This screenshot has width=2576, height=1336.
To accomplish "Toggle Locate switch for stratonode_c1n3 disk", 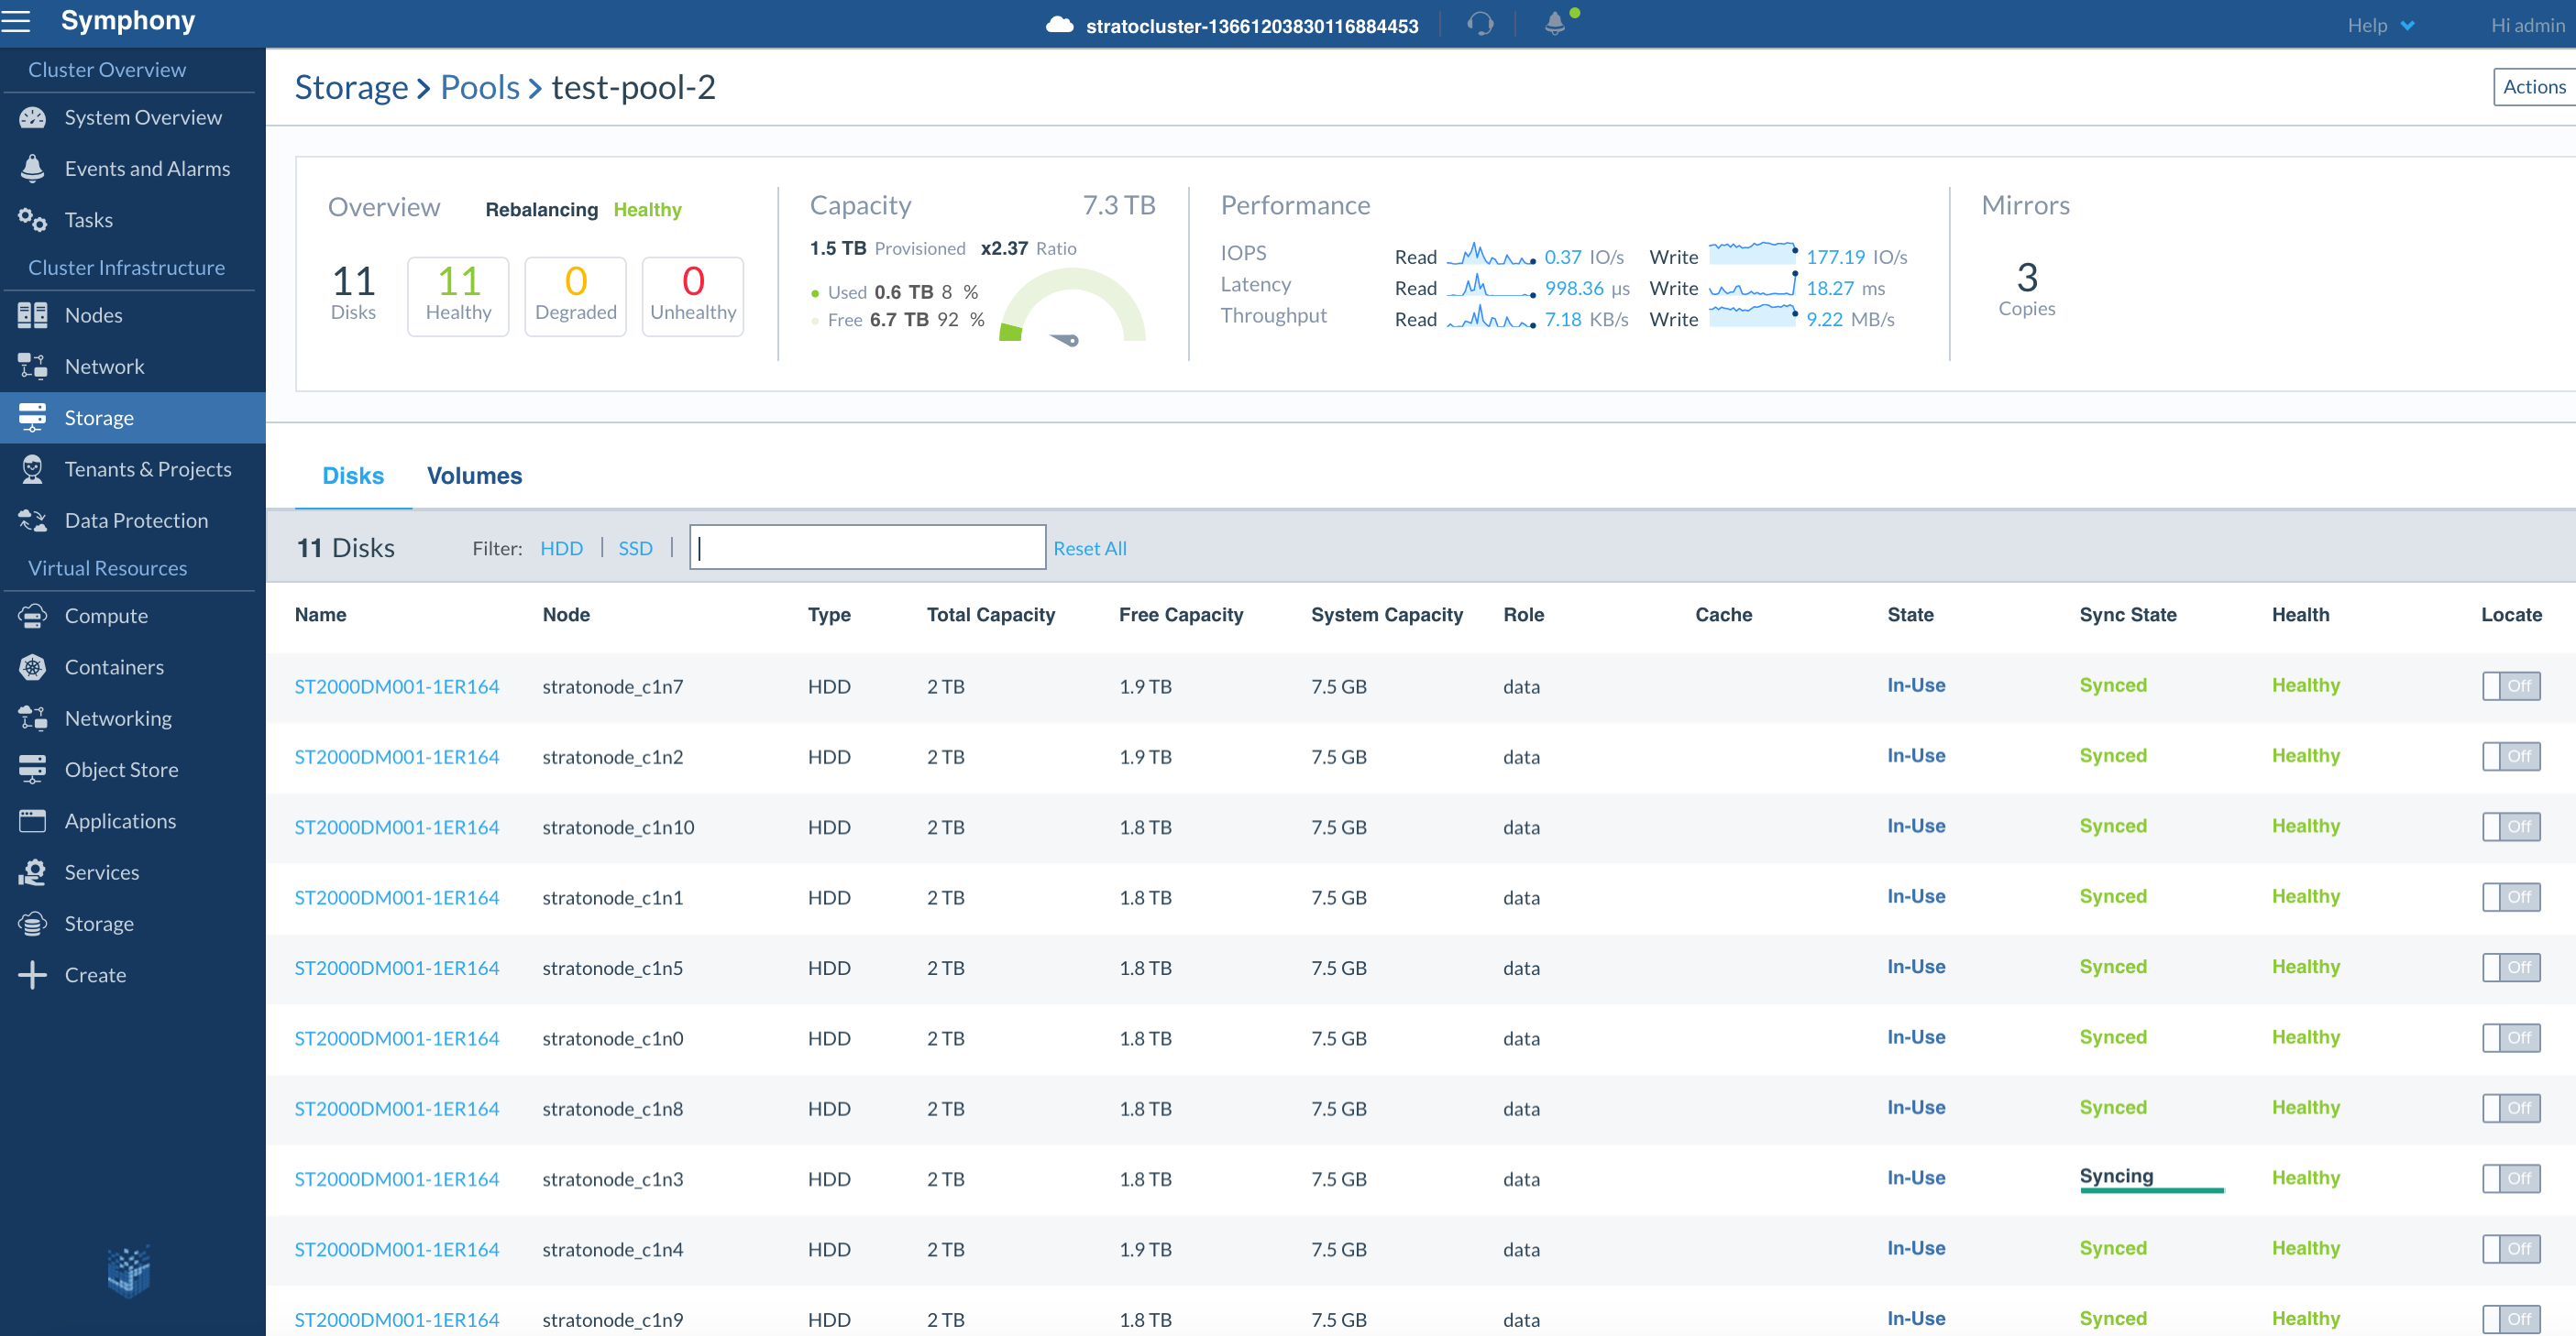I will 2510,1178.
